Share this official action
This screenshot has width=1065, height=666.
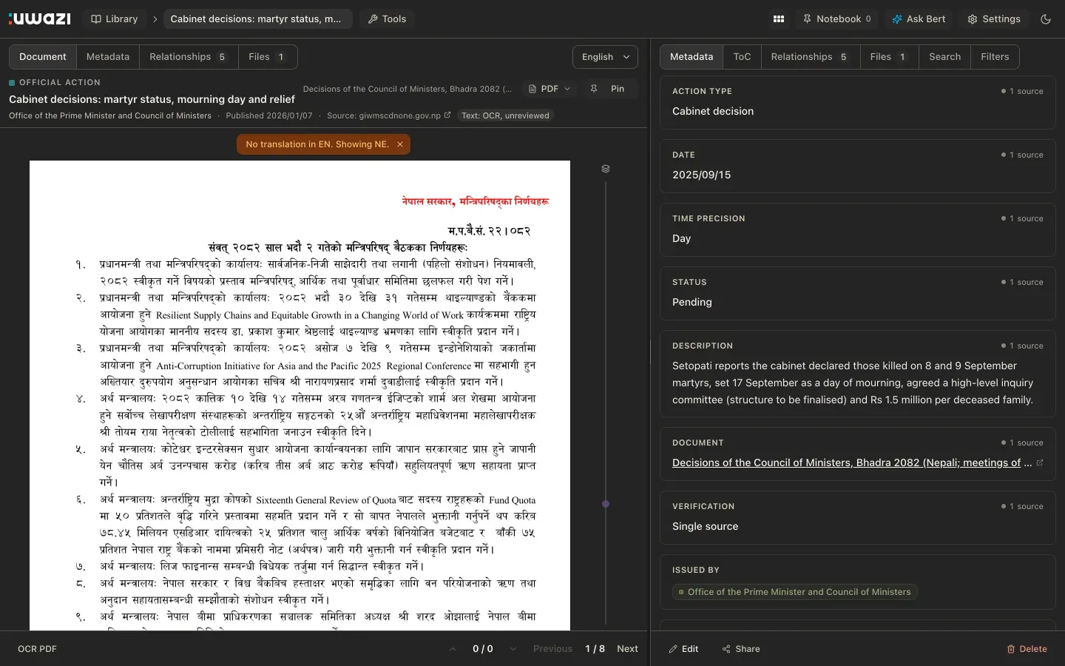741,649
